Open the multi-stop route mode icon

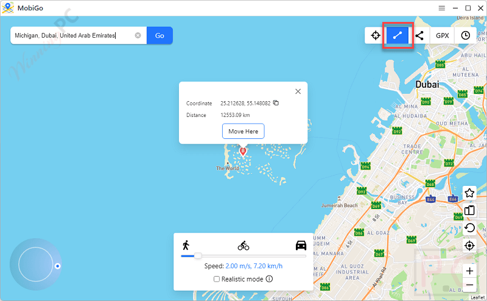419,35
